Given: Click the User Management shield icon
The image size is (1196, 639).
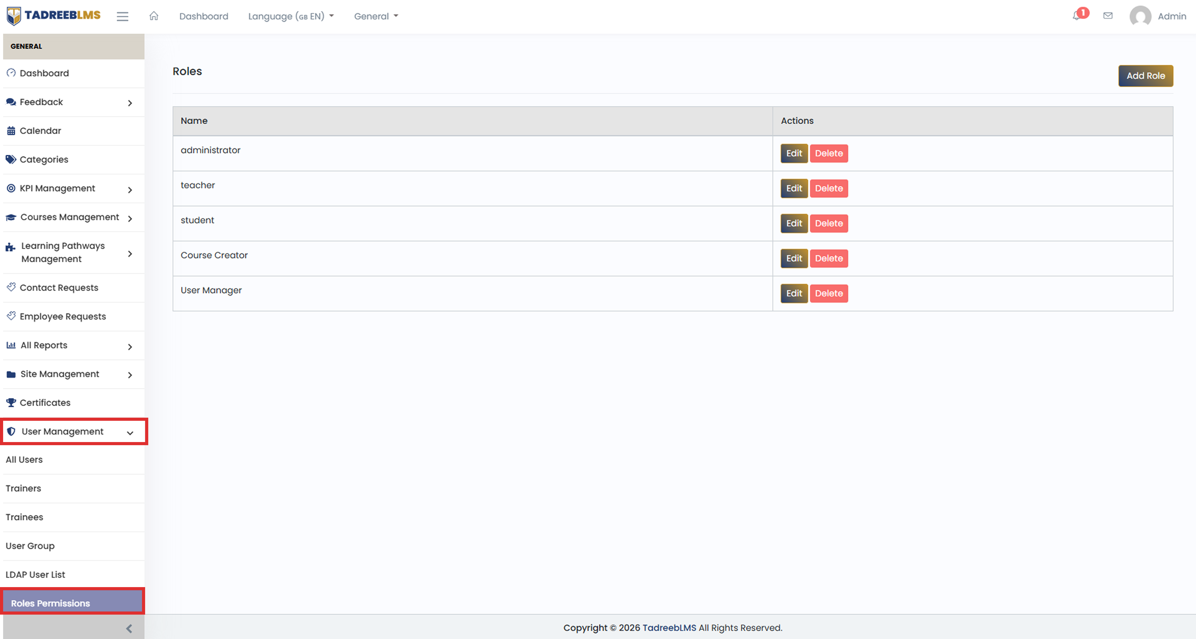Looking at the screenshot, I should click(x=11, y=431).
